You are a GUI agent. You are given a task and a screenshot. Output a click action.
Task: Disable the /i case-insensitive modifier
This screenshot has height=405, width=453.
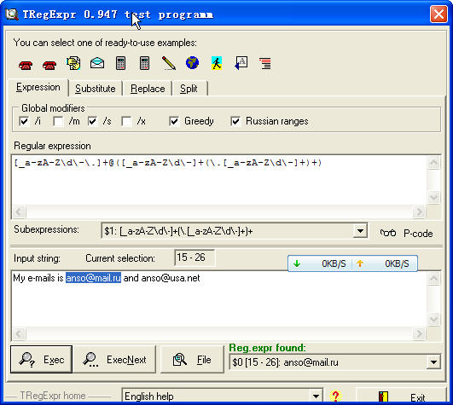coord(24,121)
